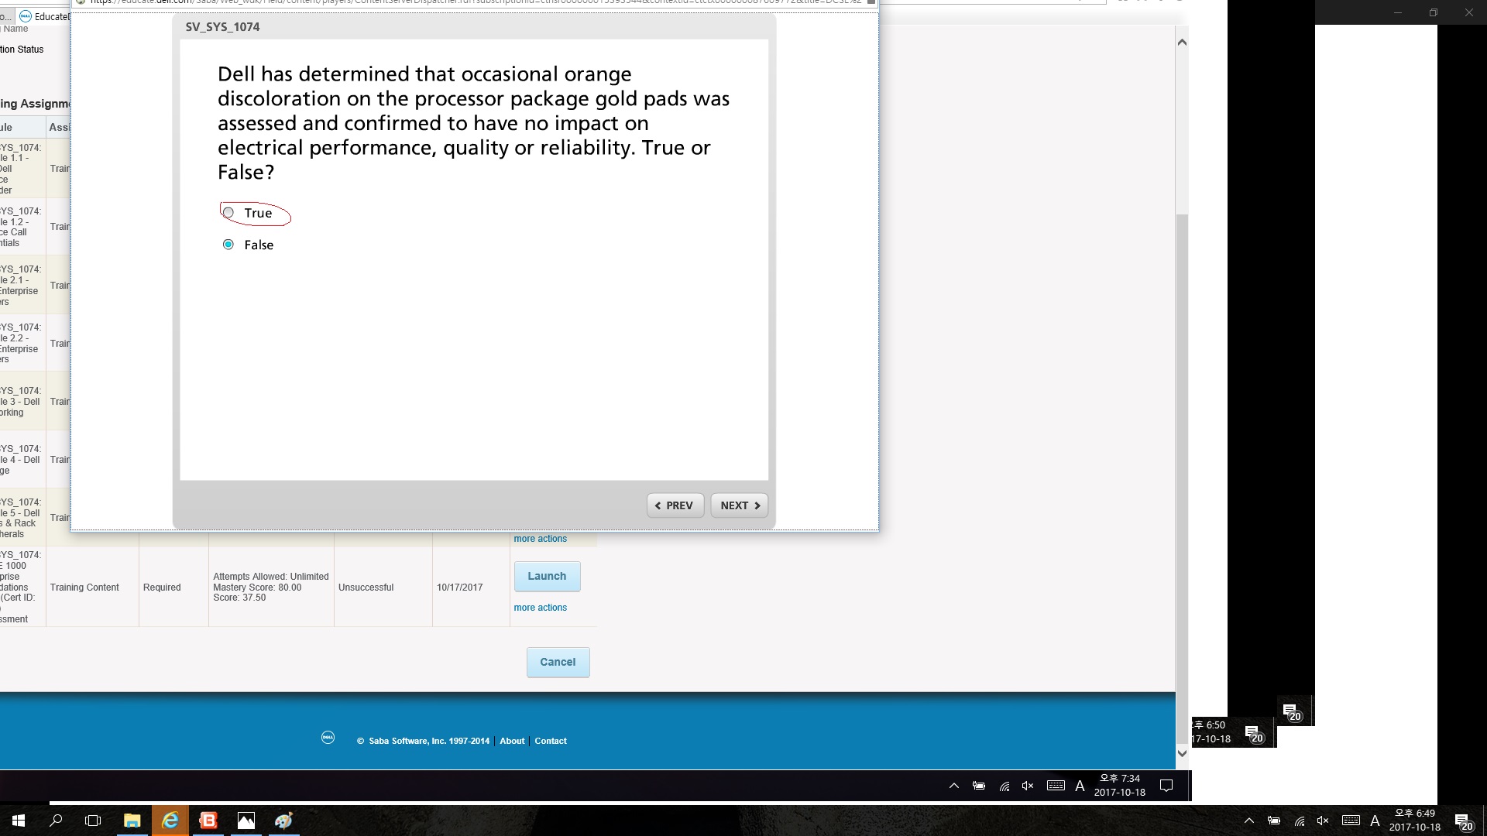1487x836 pixels.
Task: Open Task View from taskbar
Action: click(x=93, y=821)
